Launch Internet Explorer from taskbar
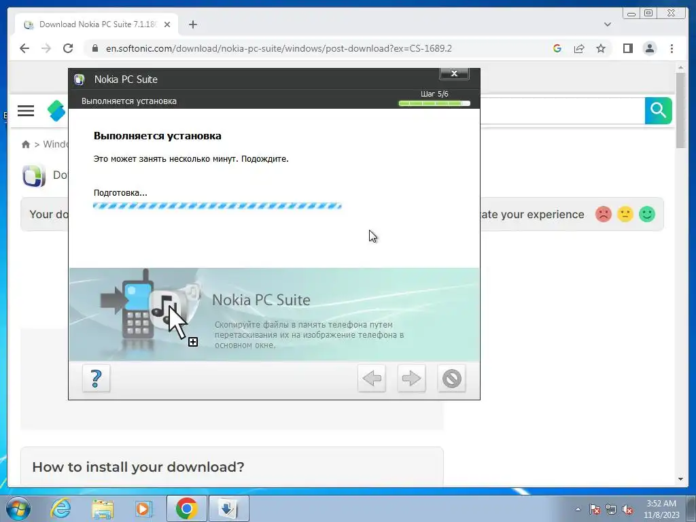696x522 pixels. point(60,508)
